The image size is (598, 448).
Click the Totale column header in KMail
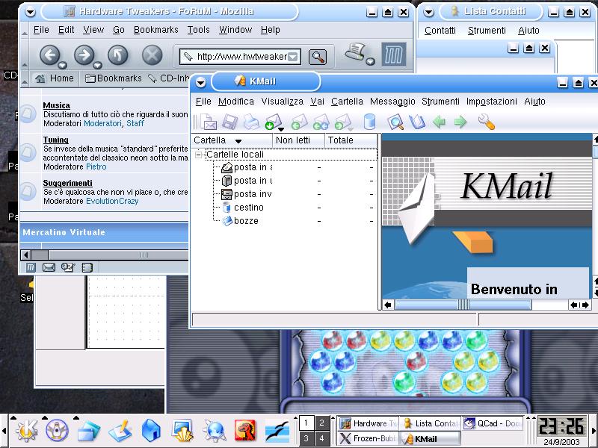tap(351, 140)
